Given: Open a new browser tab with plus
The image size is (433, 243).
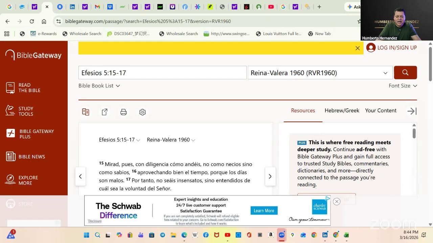Looking at the screenshot, I should (x=319, y=7).
